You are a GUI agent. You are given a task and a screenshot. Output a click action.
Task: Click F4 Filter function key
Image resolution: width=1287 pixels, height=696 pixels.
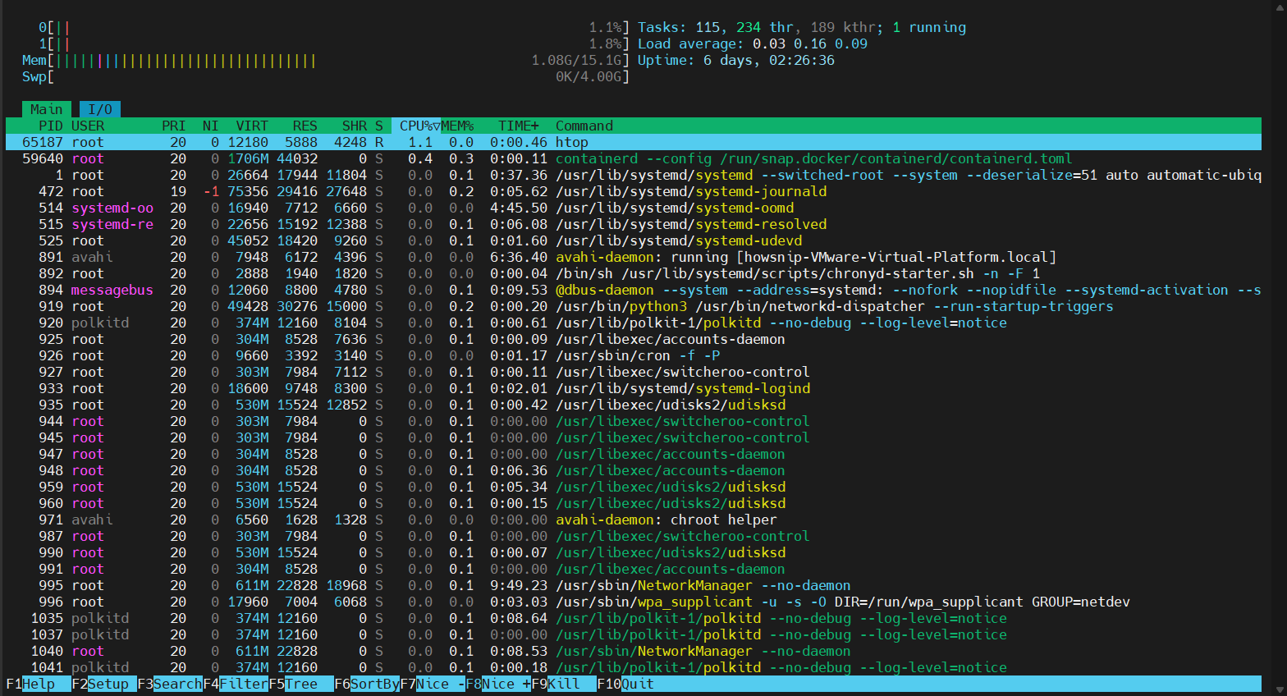click(236, 684)
